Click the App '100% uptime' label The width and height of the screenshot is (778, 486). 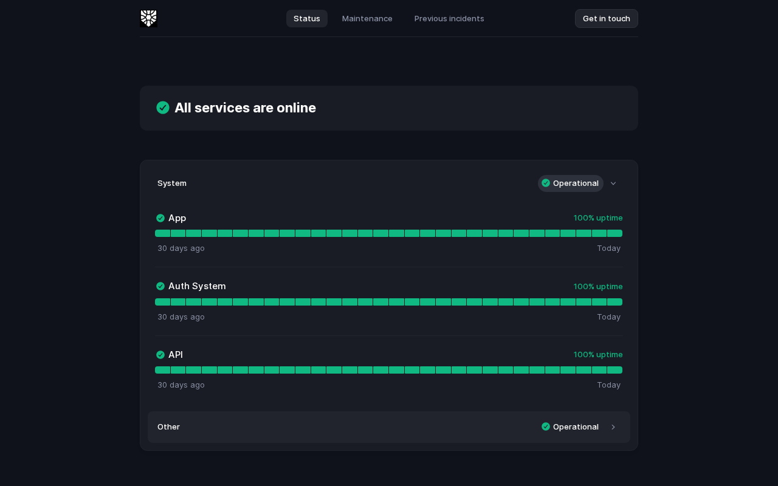click(598, 217)
